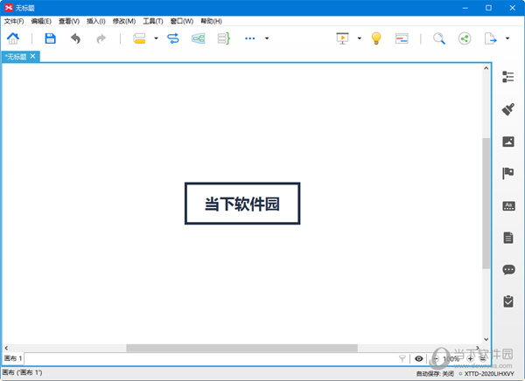
Task: Go to the Home dashboard icon
Action: click(13, 38)
